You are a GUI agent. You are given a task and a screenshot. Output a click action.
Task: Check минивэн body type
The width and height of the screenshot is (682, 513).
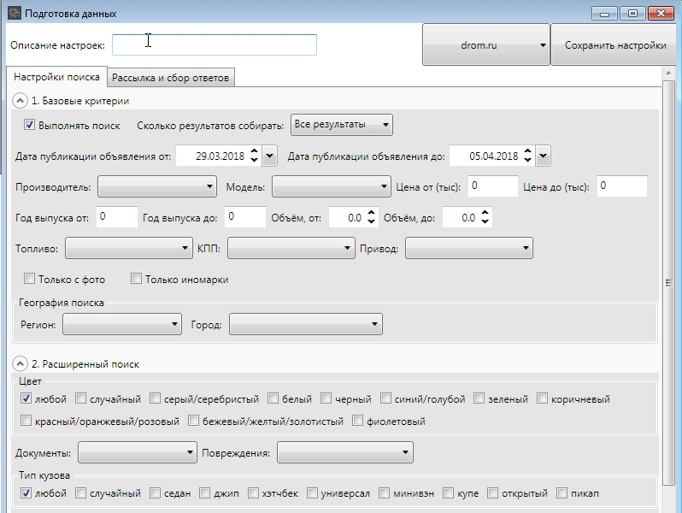coord(384,492)
